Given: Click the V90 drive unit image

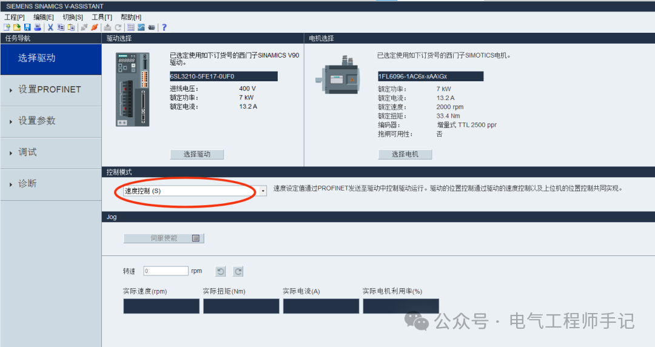Looking at the screenshot, I should pyautogui.click(x=132, y=89).
